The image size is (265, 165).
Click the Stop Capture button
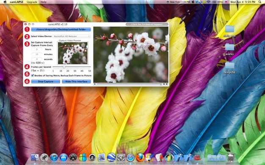45,81
